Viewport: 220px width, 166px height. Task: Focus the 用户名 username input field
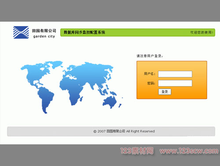175,74
